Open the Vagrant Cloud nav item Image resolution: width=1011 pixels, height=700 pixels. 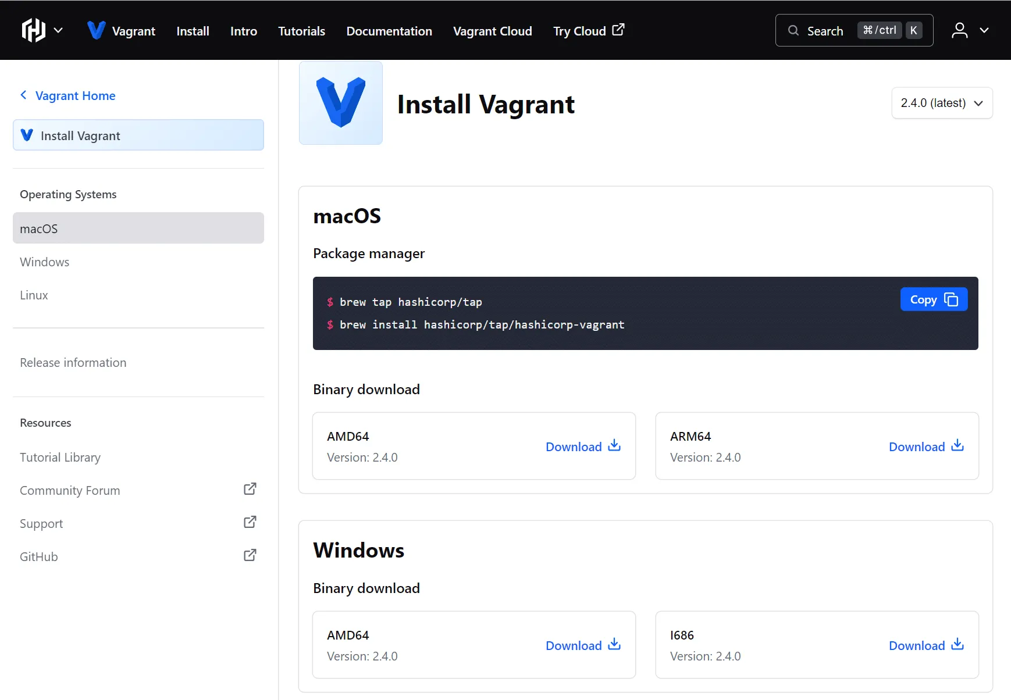(x=492, y=31)
